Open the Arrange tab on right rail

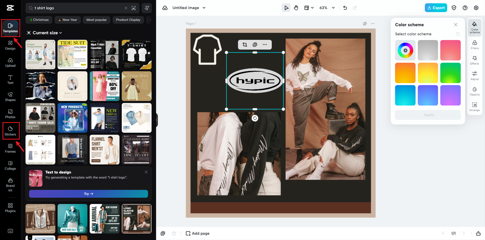pyautogui.click(x=475, y=107)
